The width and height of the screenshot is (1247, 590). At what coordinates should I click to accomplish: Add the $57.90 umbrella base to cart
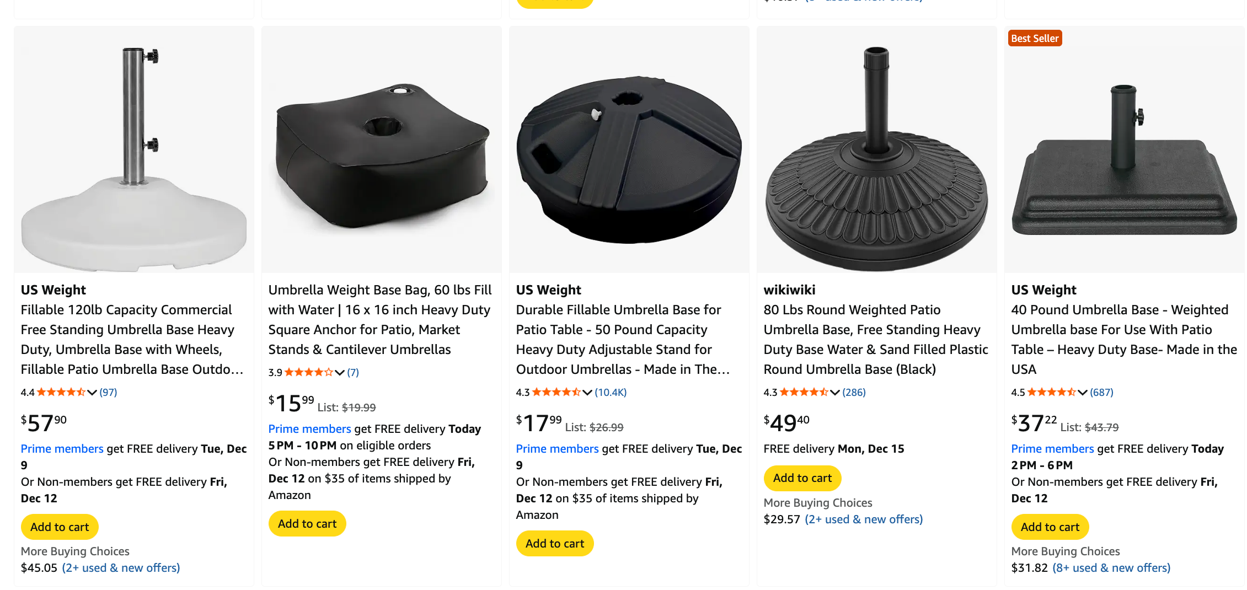pos(60,527)
